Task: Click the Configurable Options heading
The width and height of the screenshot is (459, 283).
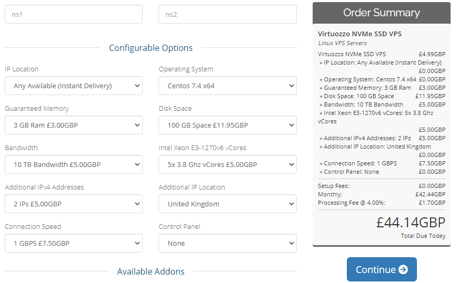Action: pyautogui.click(x=151, y=48)
